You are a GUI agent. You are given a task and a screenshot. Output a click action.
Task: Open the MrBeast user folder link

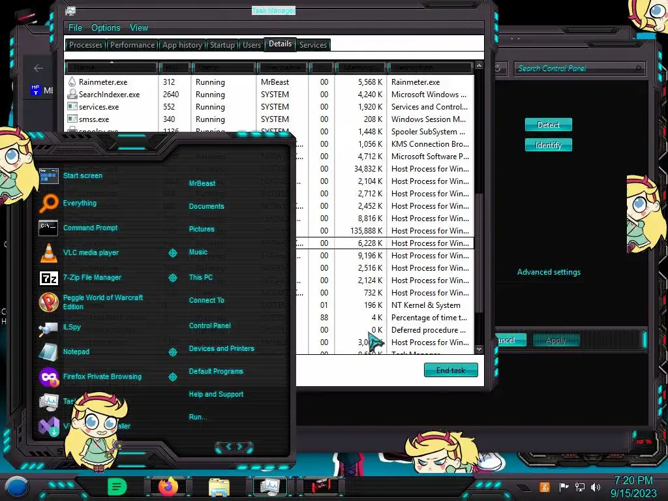(202, 183)
